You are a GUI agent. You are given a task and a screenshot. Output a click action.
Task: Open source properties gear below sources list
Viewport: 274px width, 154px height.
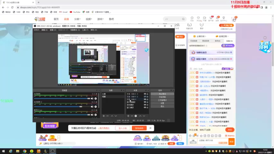[136, 116]
